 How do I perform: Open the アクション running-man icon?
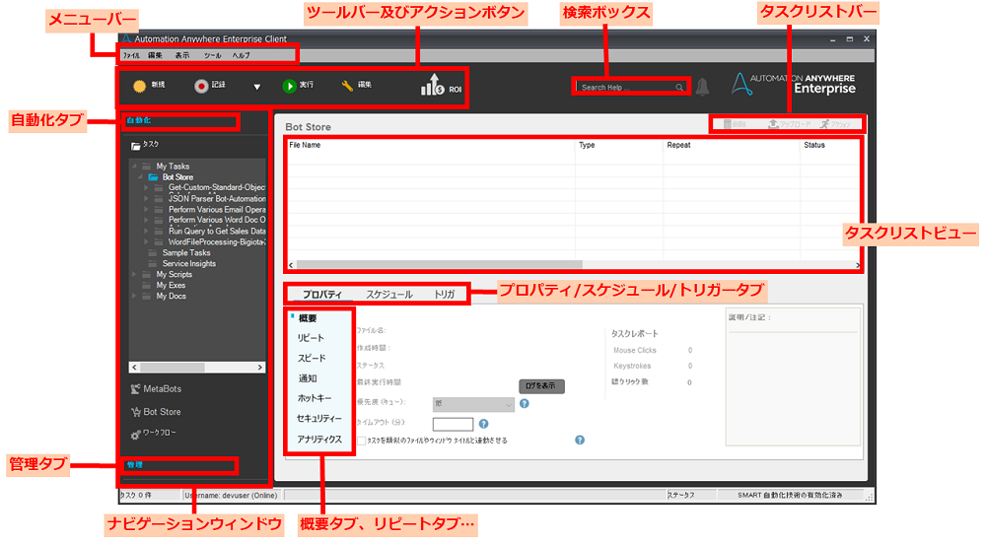click(x=824, y=124)
